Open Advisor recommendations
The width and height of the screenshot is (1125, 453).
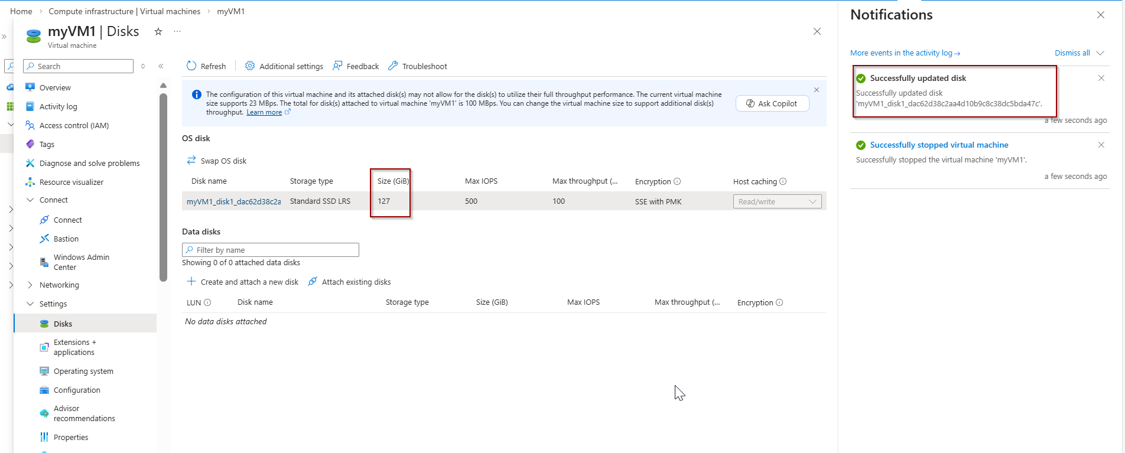(x=85, y=413)
